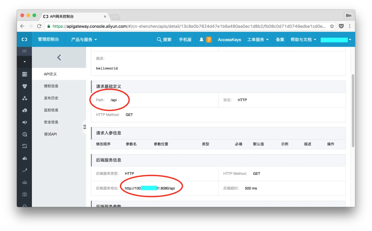Open the message box sidebar icon
This screenshot has height=231, width=372.
tap(24, 146)
